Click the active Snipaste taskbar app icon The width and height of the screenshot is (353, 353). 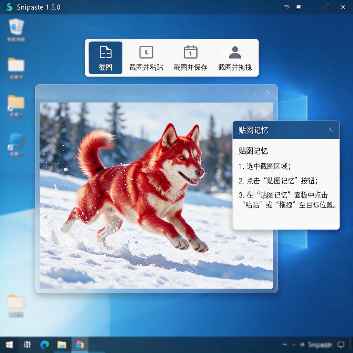pos(80,345)
